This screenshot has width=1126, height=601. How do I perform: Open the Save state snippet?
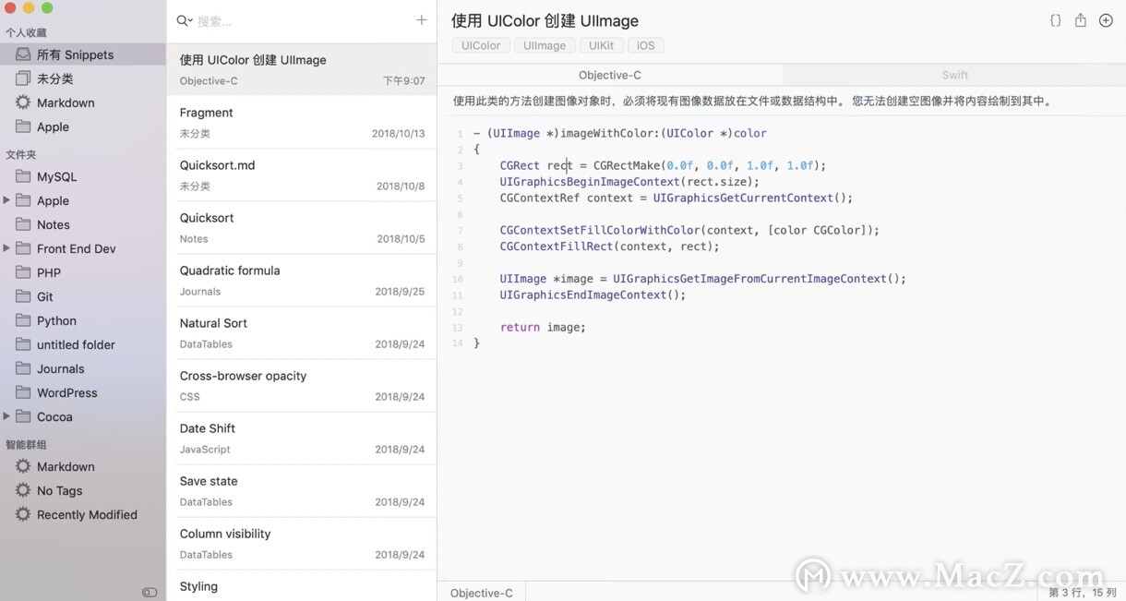point(302,490)
